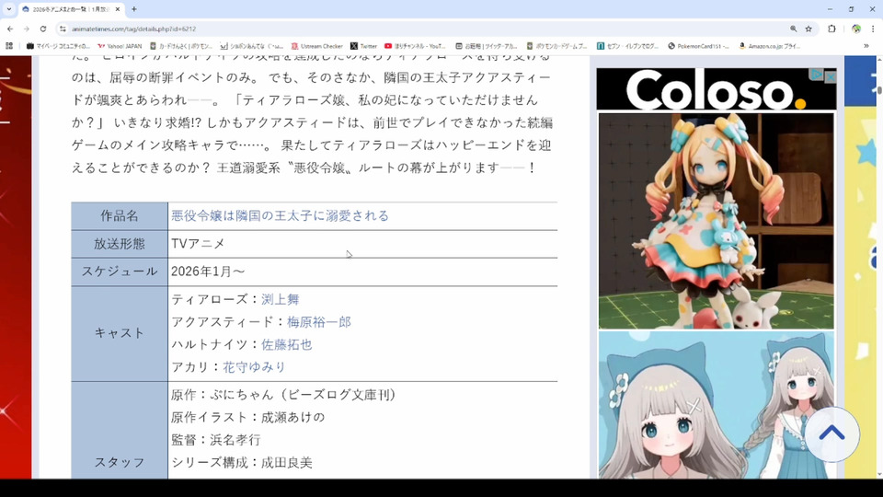The image size is (883, 497).
Task: Close the Coloso ad with X
Action: click(x=830, y=76)
